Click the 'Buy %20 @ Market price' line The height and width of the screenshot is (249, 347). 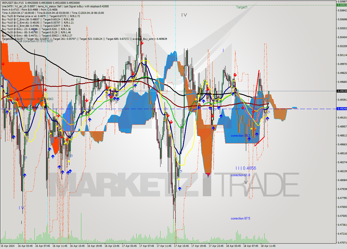pos(41,16)
